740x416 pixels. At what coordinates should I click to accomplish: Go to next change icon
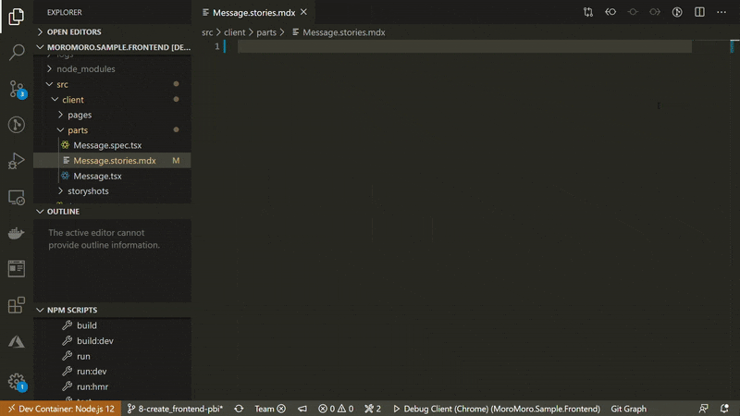tap(655, 12)
